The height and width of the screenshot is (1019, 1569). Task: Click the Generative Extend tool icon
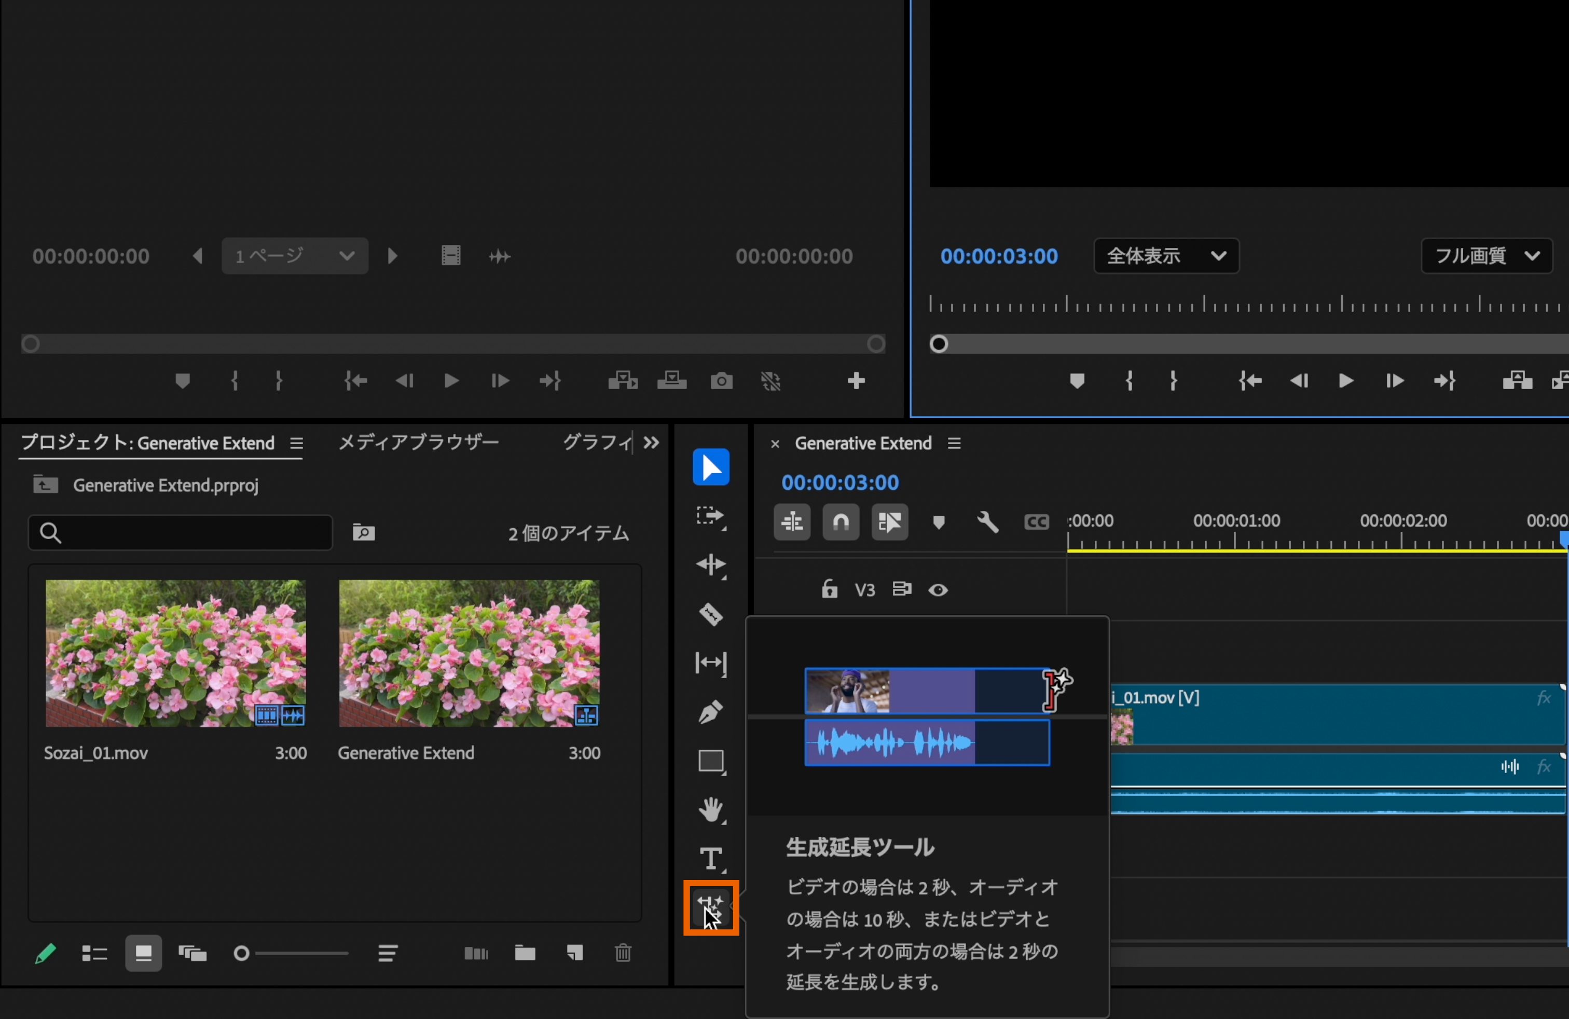(711, 907)
